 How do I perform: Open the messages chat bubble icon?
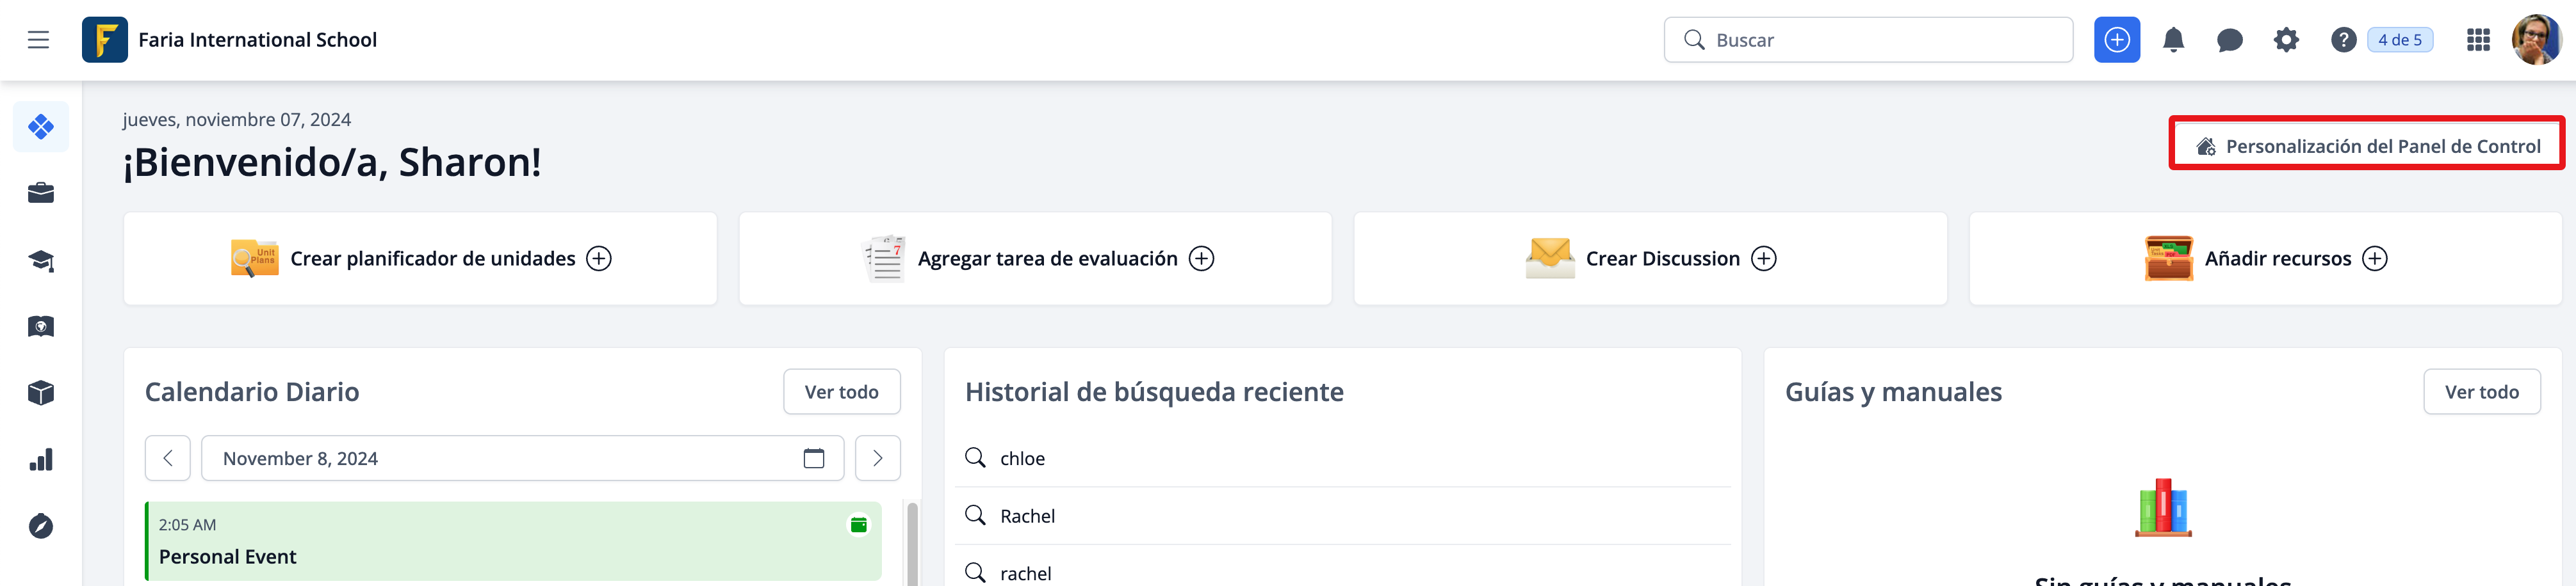(x=2229, y=40)
